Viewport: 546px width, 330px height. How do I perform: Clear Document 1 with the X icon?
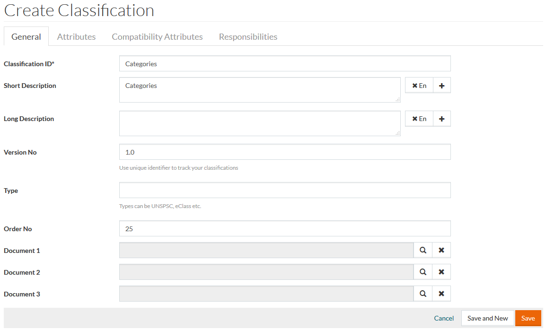[x=441, y=250]
